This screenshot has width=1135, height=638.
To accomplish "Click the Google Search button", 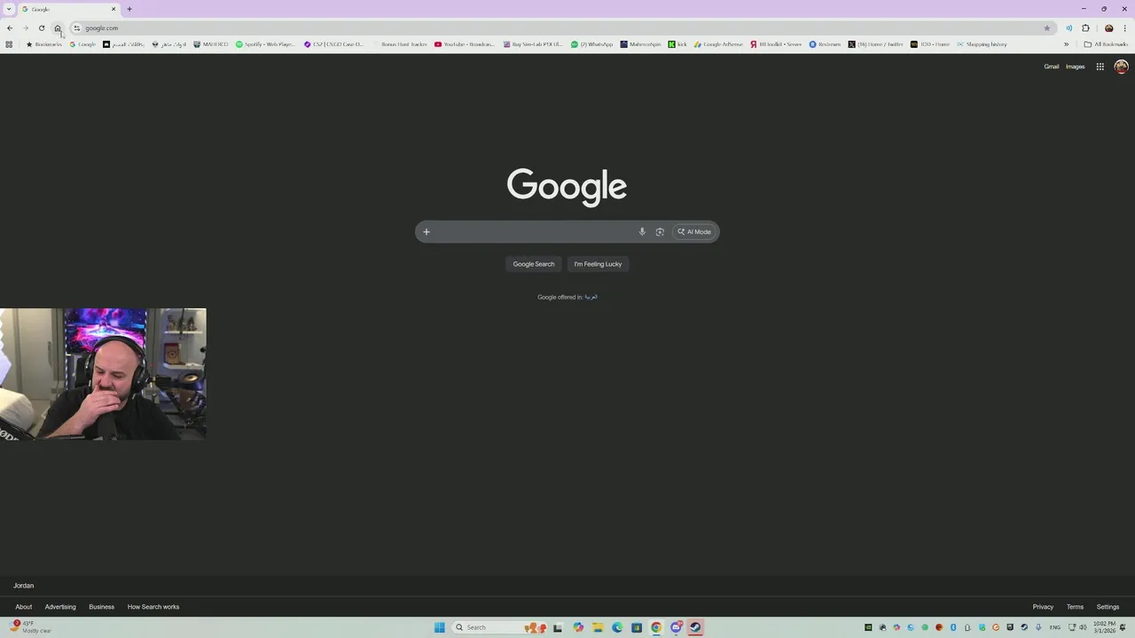I will tap(534, 264).
